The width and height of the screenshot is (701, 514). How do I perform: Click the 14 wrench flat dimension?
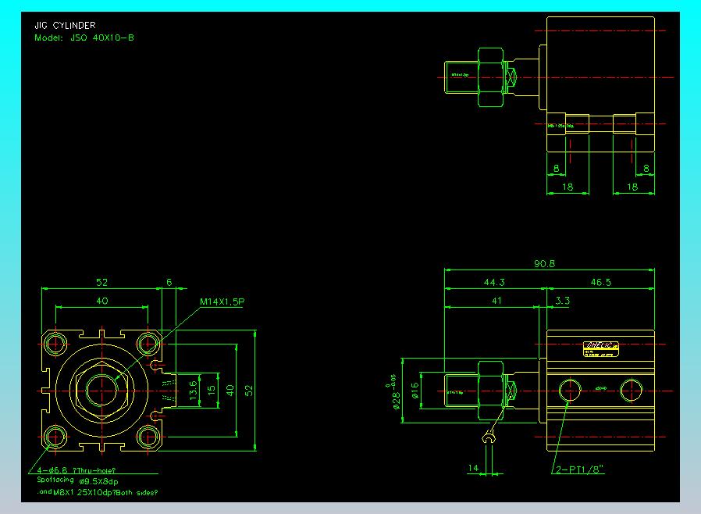(473, 468)
